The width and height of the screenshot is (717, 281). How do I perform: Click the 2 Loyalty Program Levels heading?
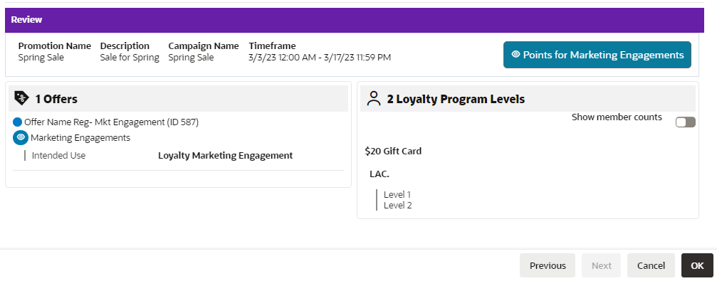[456, 99]
